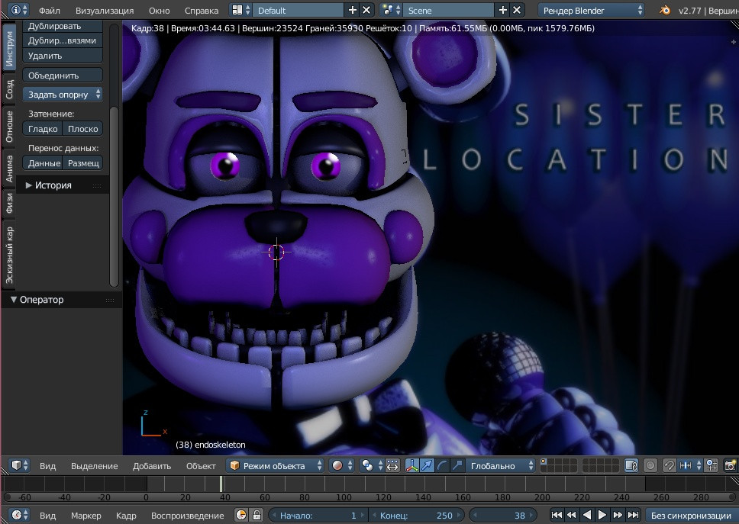Open the Добавить menu
The height and width of the screenshot is (524, 739).
[x=152, y=465]
